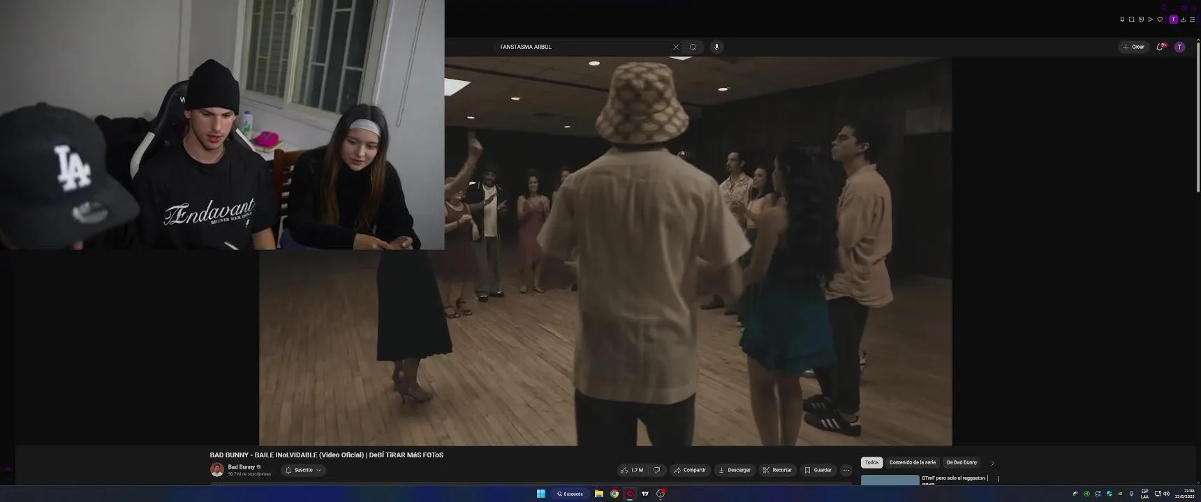The image size is (1201, 502).
Task: Show more filter chips with right chevron
Action: 992,463
